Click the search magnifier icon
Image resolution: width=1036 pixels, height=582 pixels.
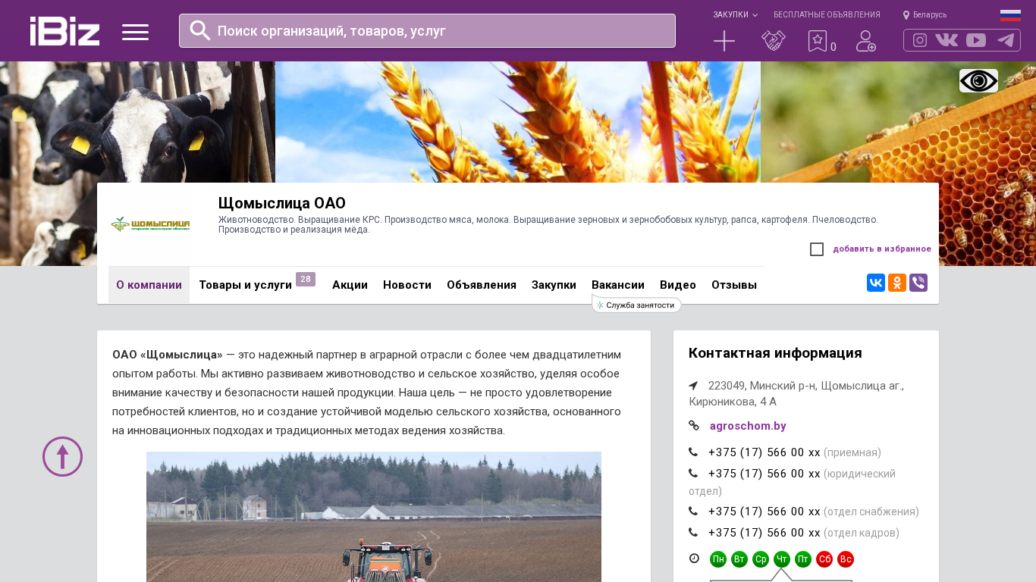click(200, 30)
